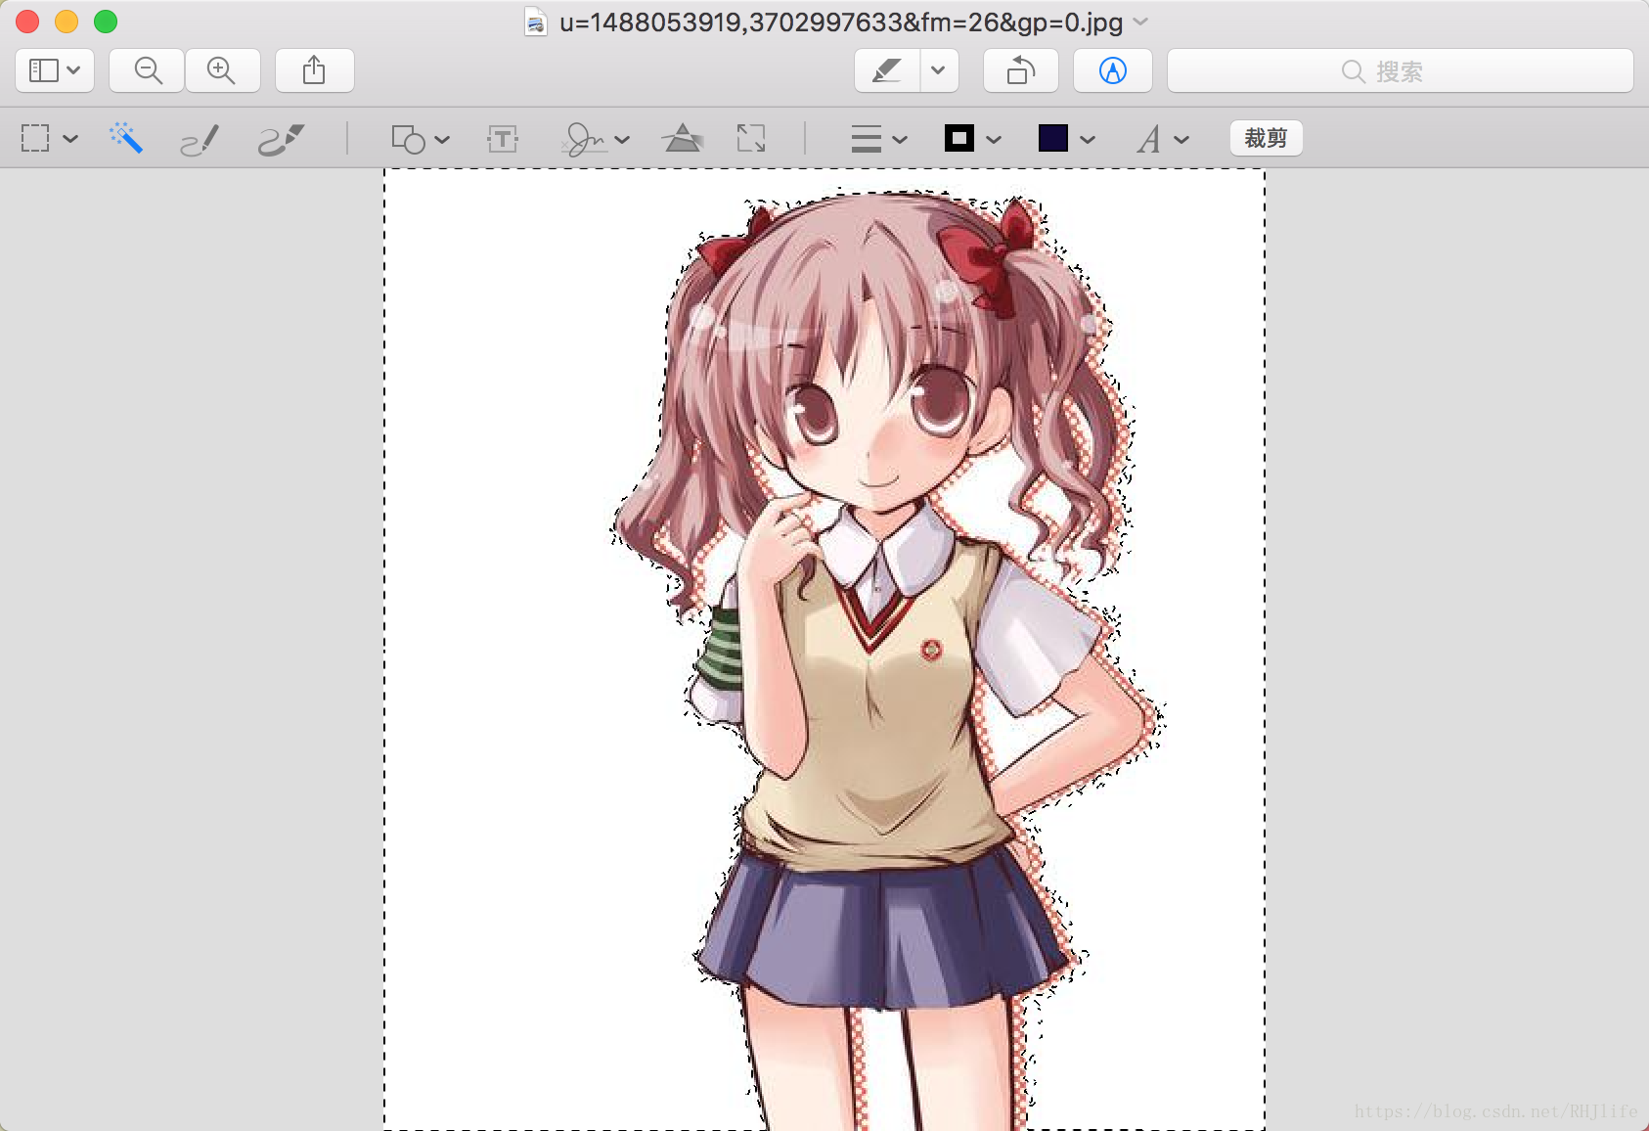Open the Share button
This screenshot has width=1649, height=1131.
pos(314,70)
